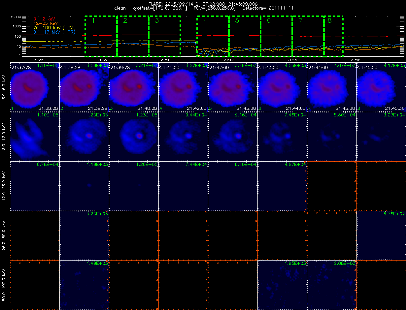Open 6.0-12.0 keV image with peak 3.03E+04
The height and width of the screenshot is (310, 406).
[x=381, y=136]
